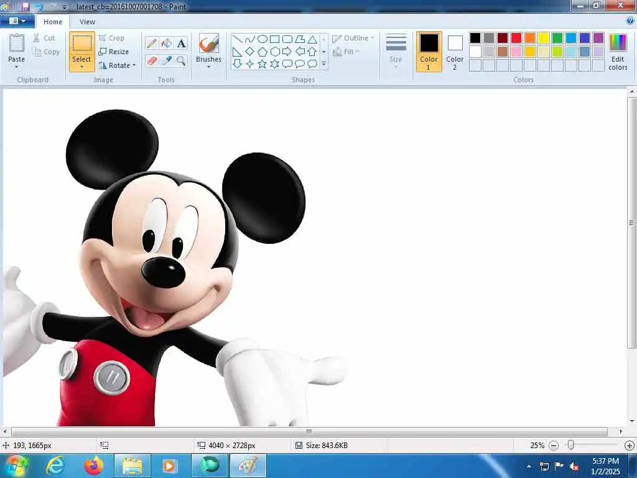Choose the Fill with color bucket tool
The width and height of the screenshot is (637, 478).
point(167,43)
